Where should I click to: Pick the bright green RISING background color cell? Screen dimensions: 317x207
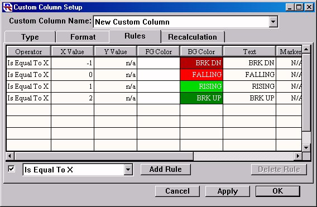[201, 86]
